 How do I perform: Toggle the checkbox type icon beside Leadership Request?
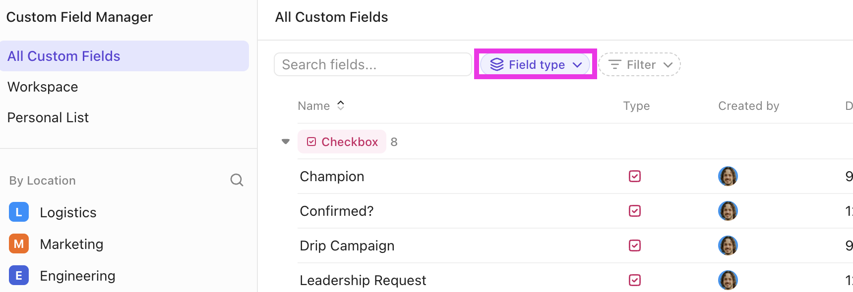[635, 280]
